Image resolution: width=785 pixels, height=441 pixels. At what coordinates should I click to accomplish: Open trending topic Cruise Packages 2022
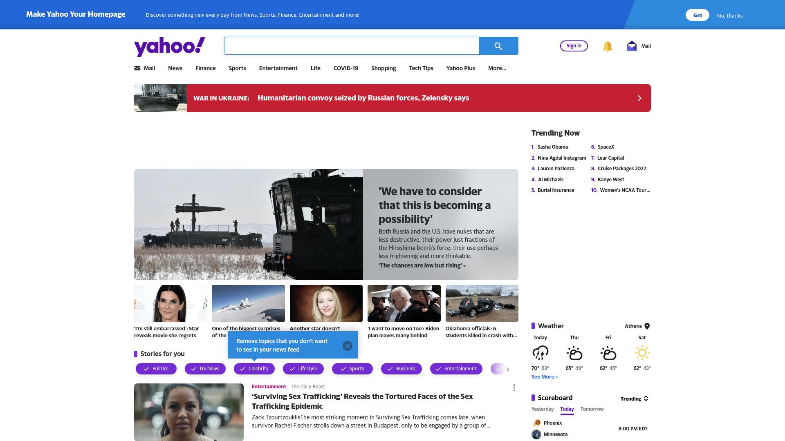pyautogui.click(x=621, y=169)
